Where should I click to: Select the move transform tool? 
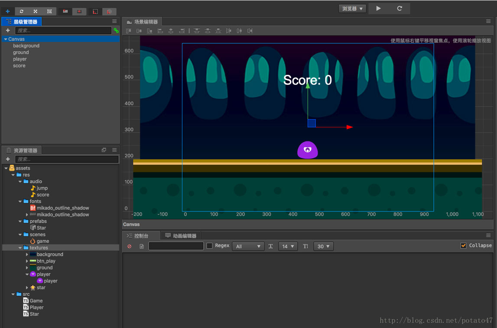tap(7, 11)
